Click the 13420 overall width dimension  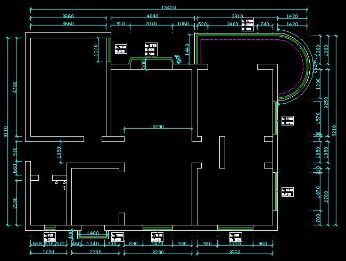pos(168,7)
